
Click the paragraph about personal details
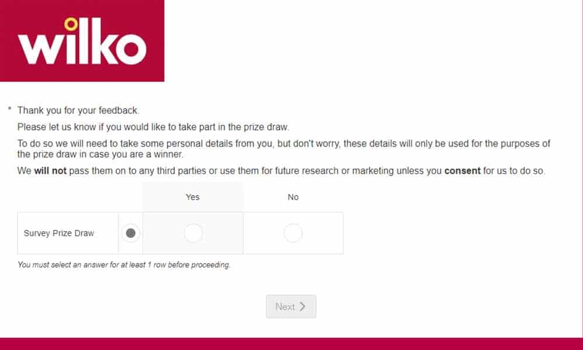coord(284,149)
